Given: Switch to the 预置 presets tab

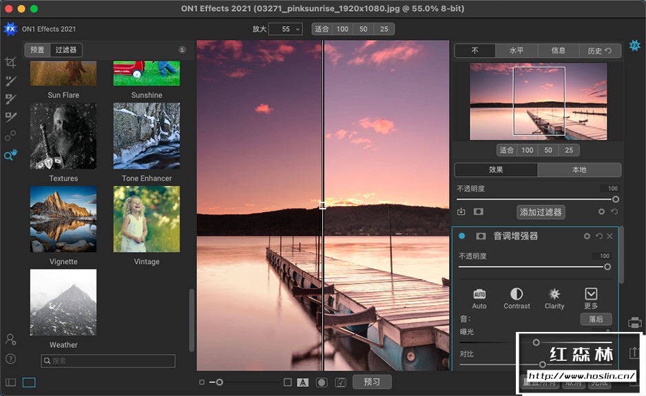Looking at the screenshot, I should point(37,50).
